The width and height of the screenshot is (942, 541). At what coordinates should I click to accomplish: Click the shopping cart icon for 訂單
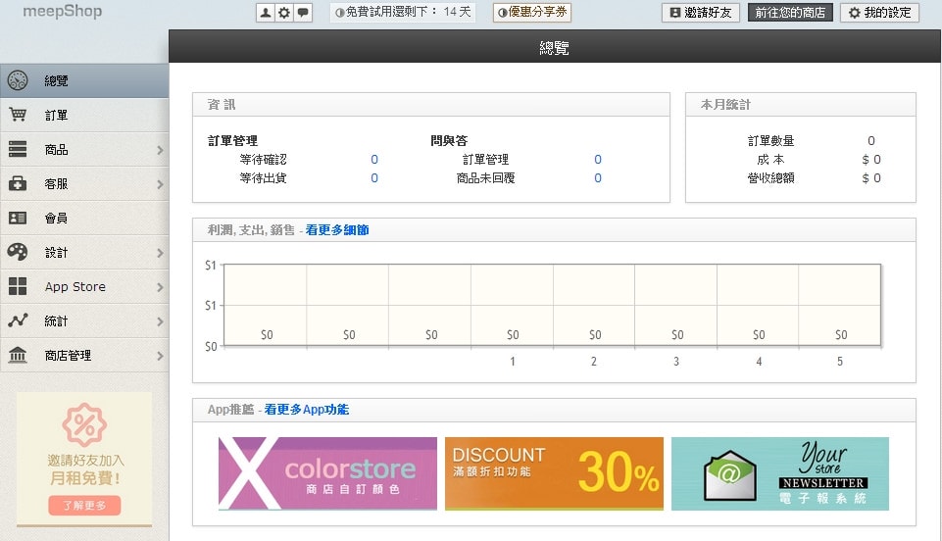click(x=18, y=115)
